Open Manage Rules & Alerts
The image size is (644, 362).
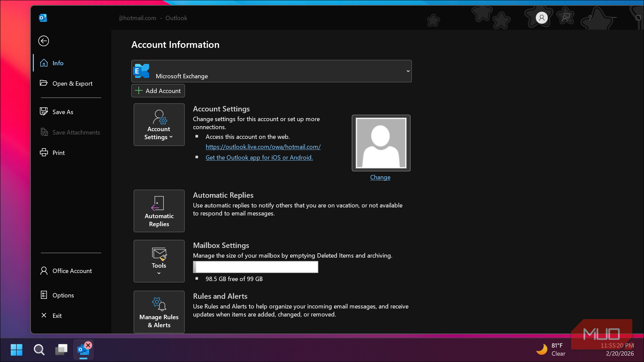coord(159,312)
